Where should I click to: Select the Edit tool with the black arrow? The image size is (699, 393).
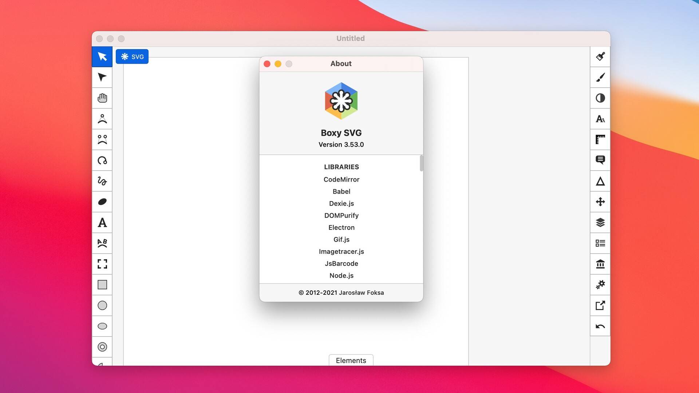coord(102,77)
